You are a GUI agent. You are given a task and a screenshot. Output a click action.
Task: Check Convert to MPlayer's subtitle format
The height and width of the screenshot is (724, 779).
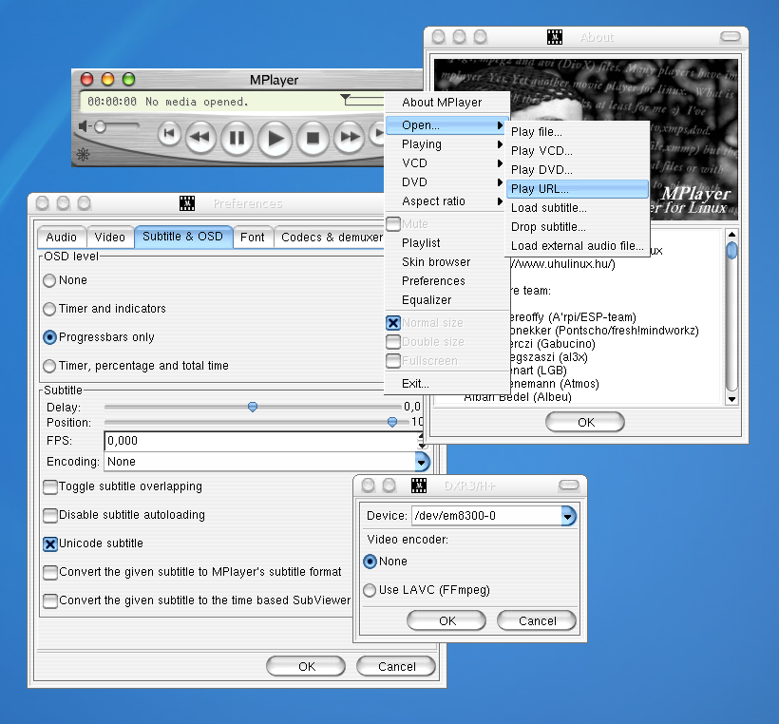[50, 572]
